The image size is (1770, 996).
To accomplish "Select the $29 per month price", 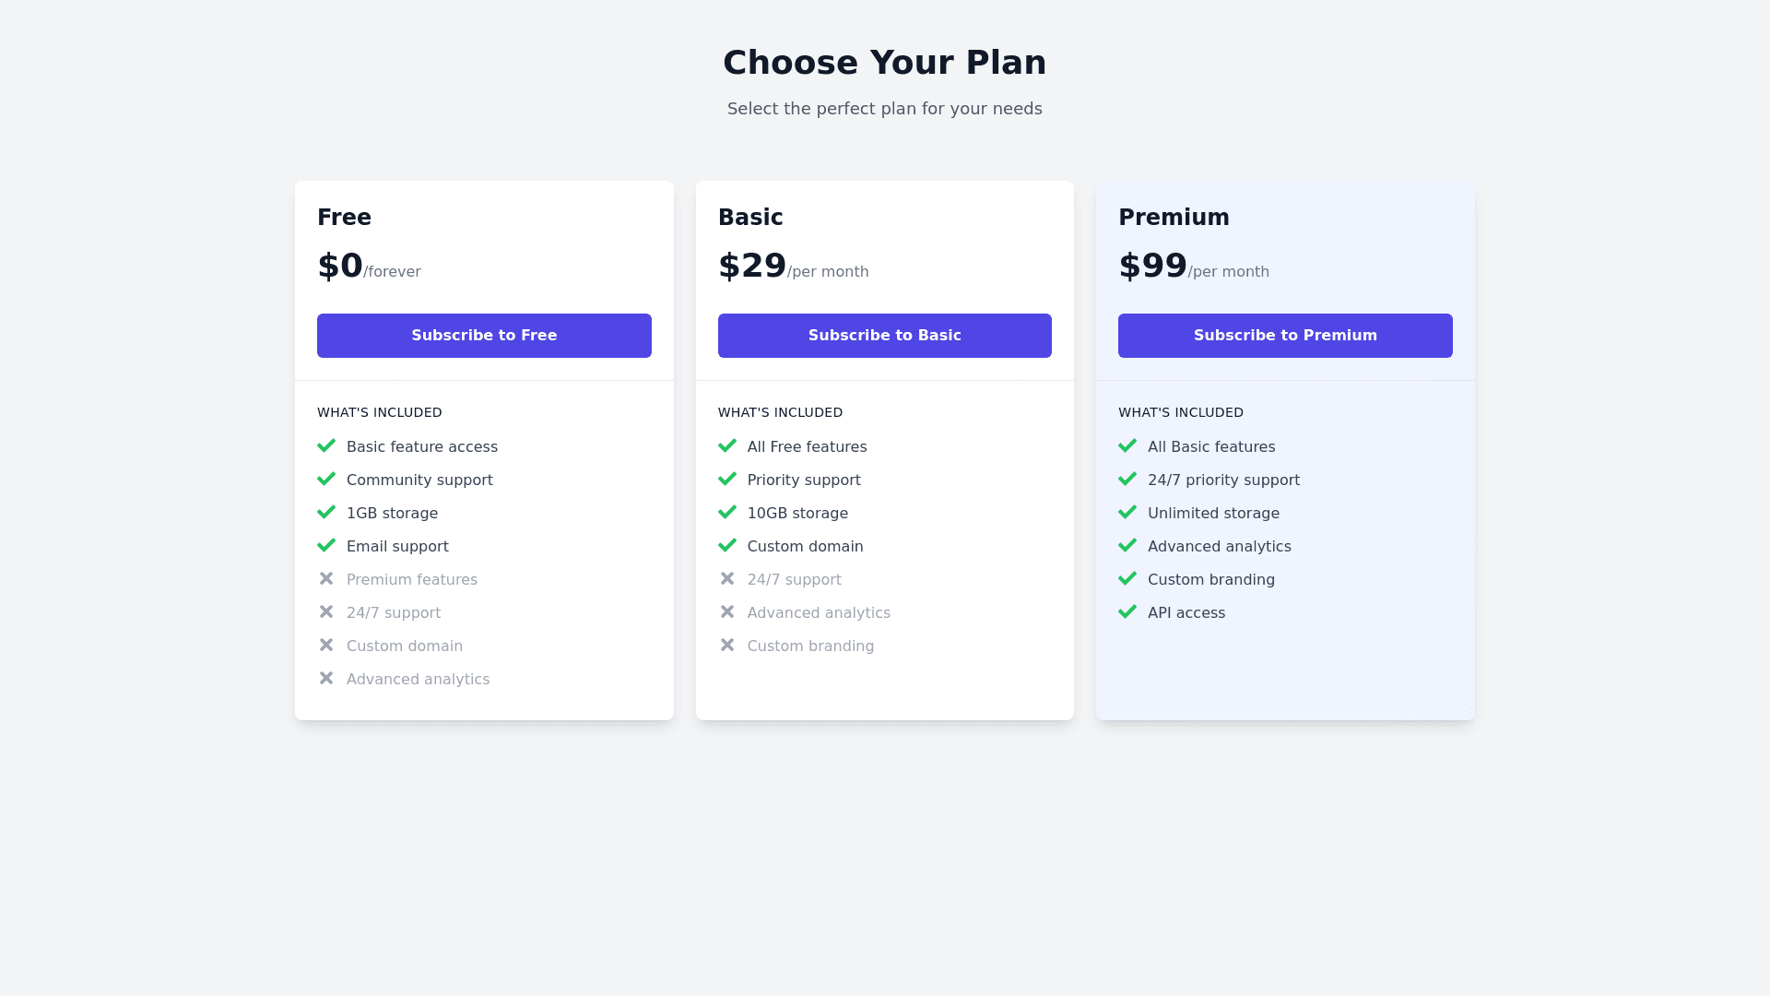I will pyautogui.click(x=793, y=267).
